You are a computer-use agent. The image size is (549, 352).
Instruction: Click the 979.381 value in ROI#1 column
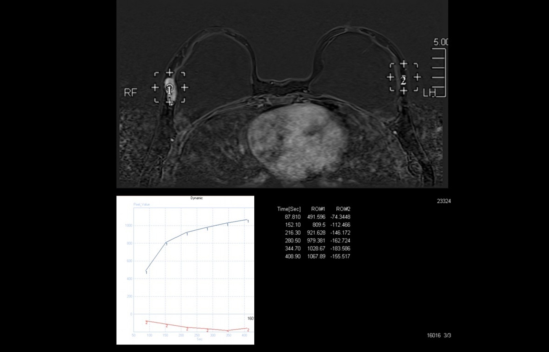(316, 241)
